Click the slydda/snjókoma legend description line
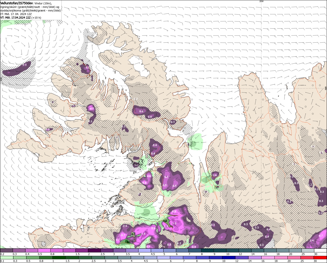 click(x=30, y=10)
